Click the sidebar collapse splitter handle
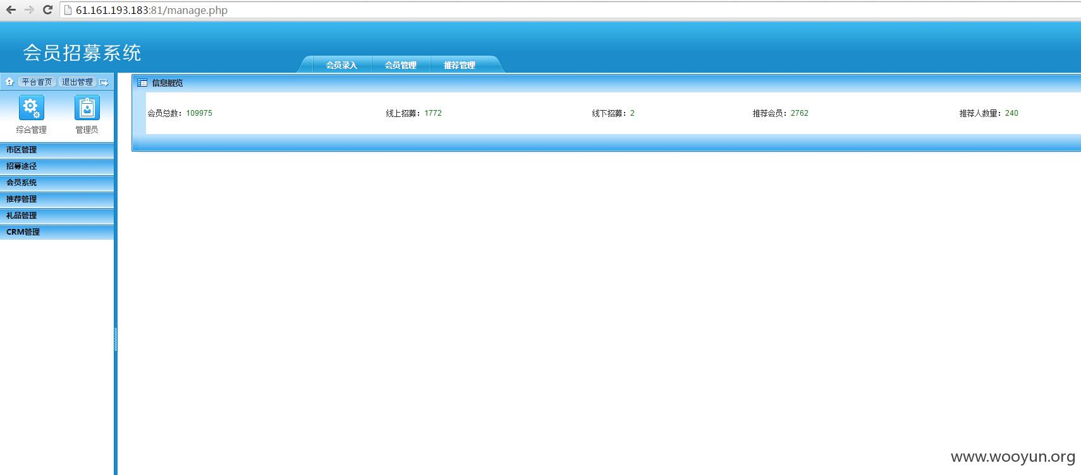Image resolution: width=1081 pixels, height=475 pixels. point(116,338)
